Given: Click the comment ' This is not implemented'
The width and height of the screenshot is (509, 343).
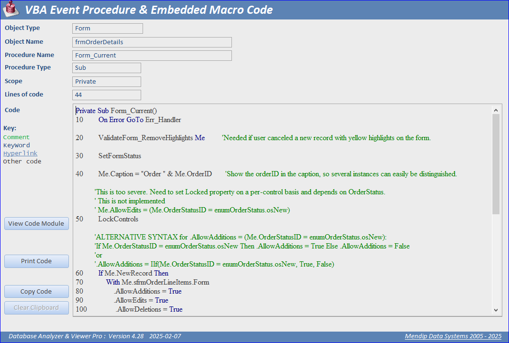Looking at the screenshot, I should 130,201.
